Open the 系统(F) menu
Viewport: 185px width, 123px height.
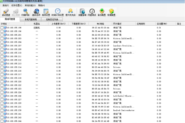coord(6,5)
